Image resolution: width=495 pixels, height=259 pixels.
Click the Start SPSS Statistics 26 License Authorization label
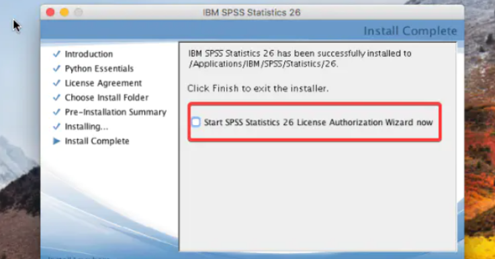coord(318,122)
